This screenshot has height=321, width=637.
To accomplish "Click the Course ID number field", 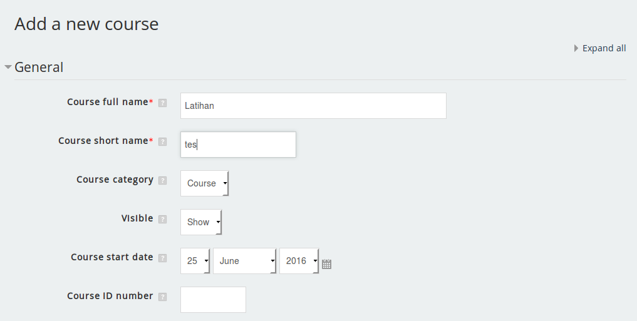I will point(213,300).
